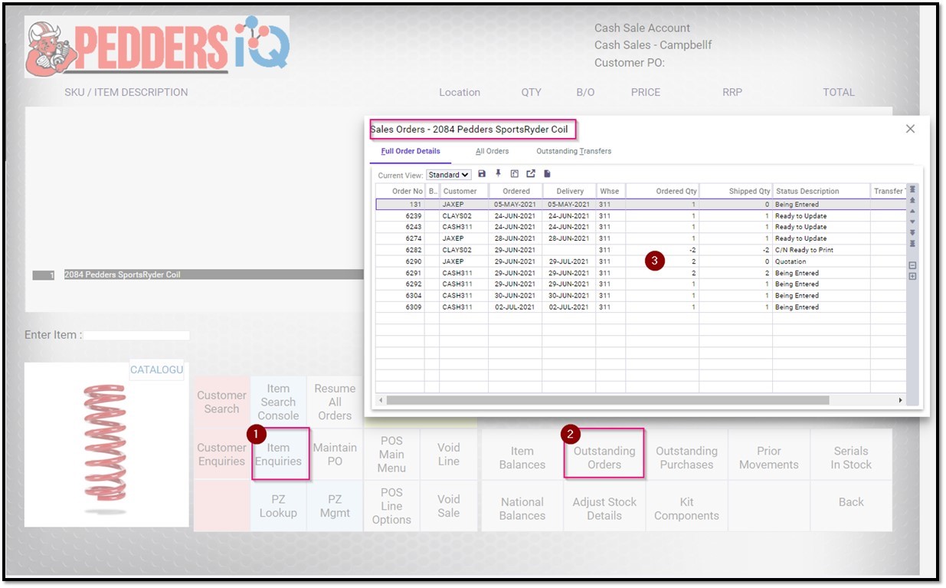946x588 pixels.
Task: Sort by the Ordered Qty column header
Action: pyautogui.click(x=663, y=191)
